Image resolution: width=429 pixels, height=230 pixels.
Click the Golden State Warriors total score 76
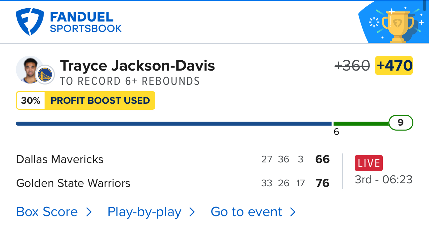pos(323,183)
